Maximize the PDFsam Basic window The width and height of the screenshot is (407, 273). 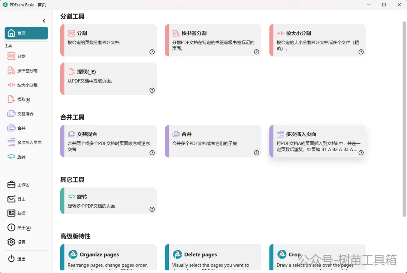(x=384, y=5)
